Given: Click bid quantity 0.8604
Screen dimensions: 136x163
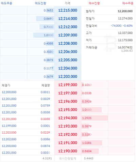Looking at the screenshot, I should (x=87, y=151).
